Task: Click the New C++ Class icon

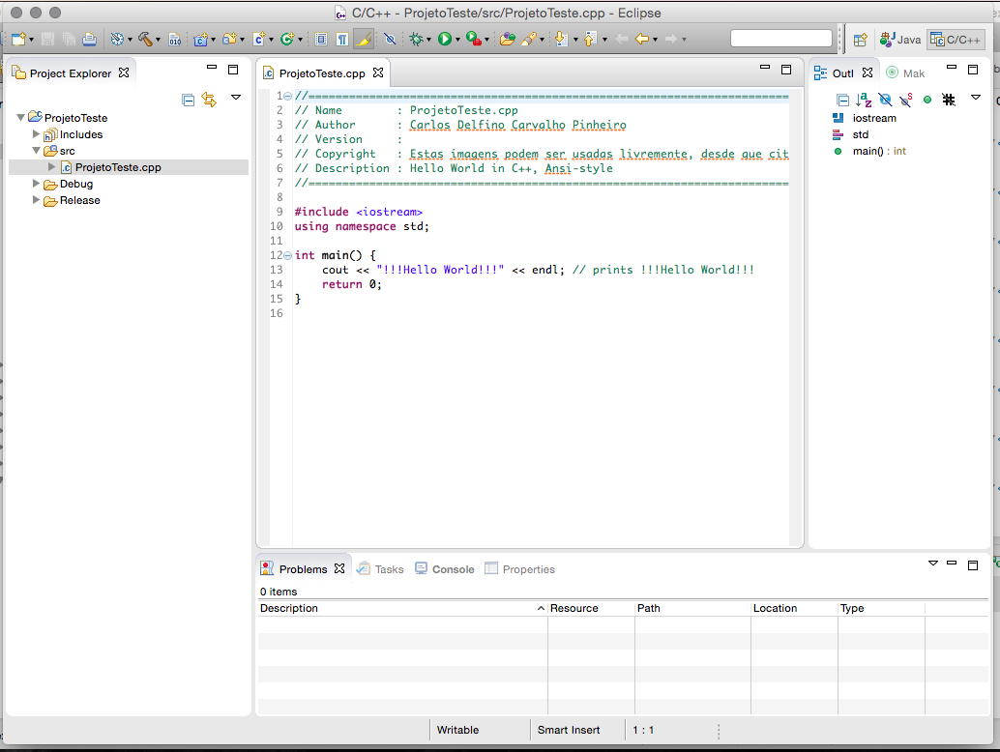Action: click(287, 40)
